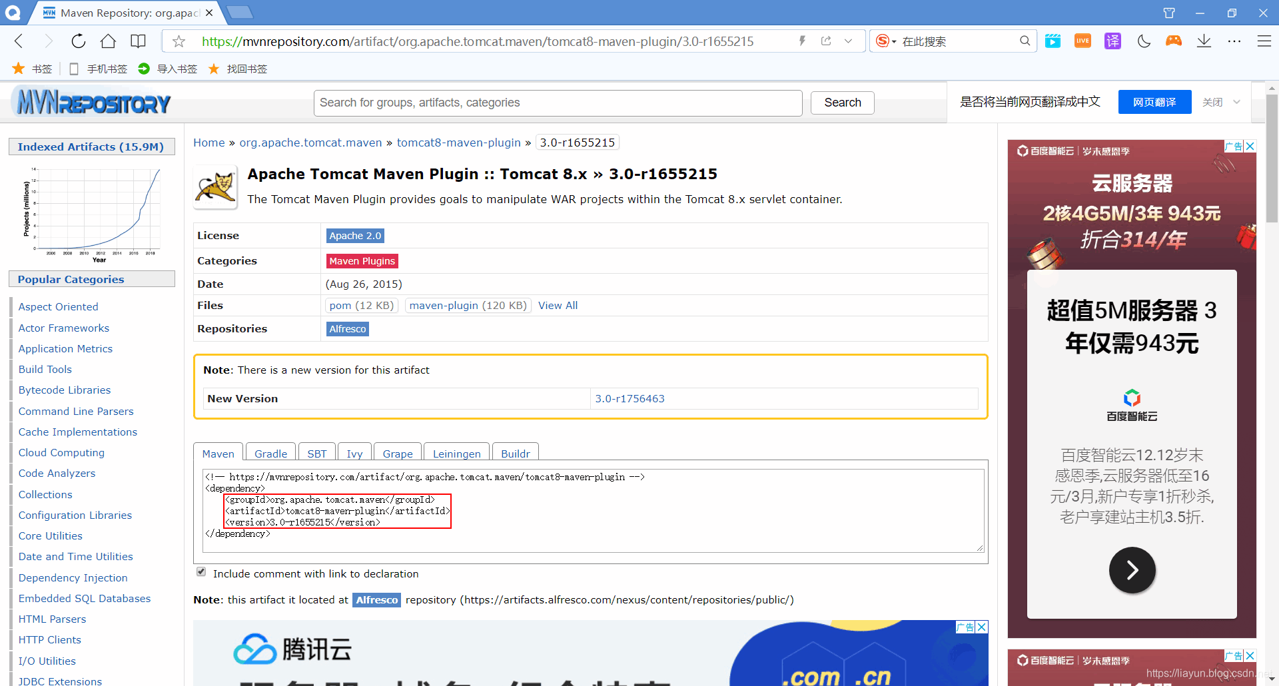The width and height of the screenshot is (1279, 686).
Task: Click the Apache 2.0 license tag
Action: point(355,236)
